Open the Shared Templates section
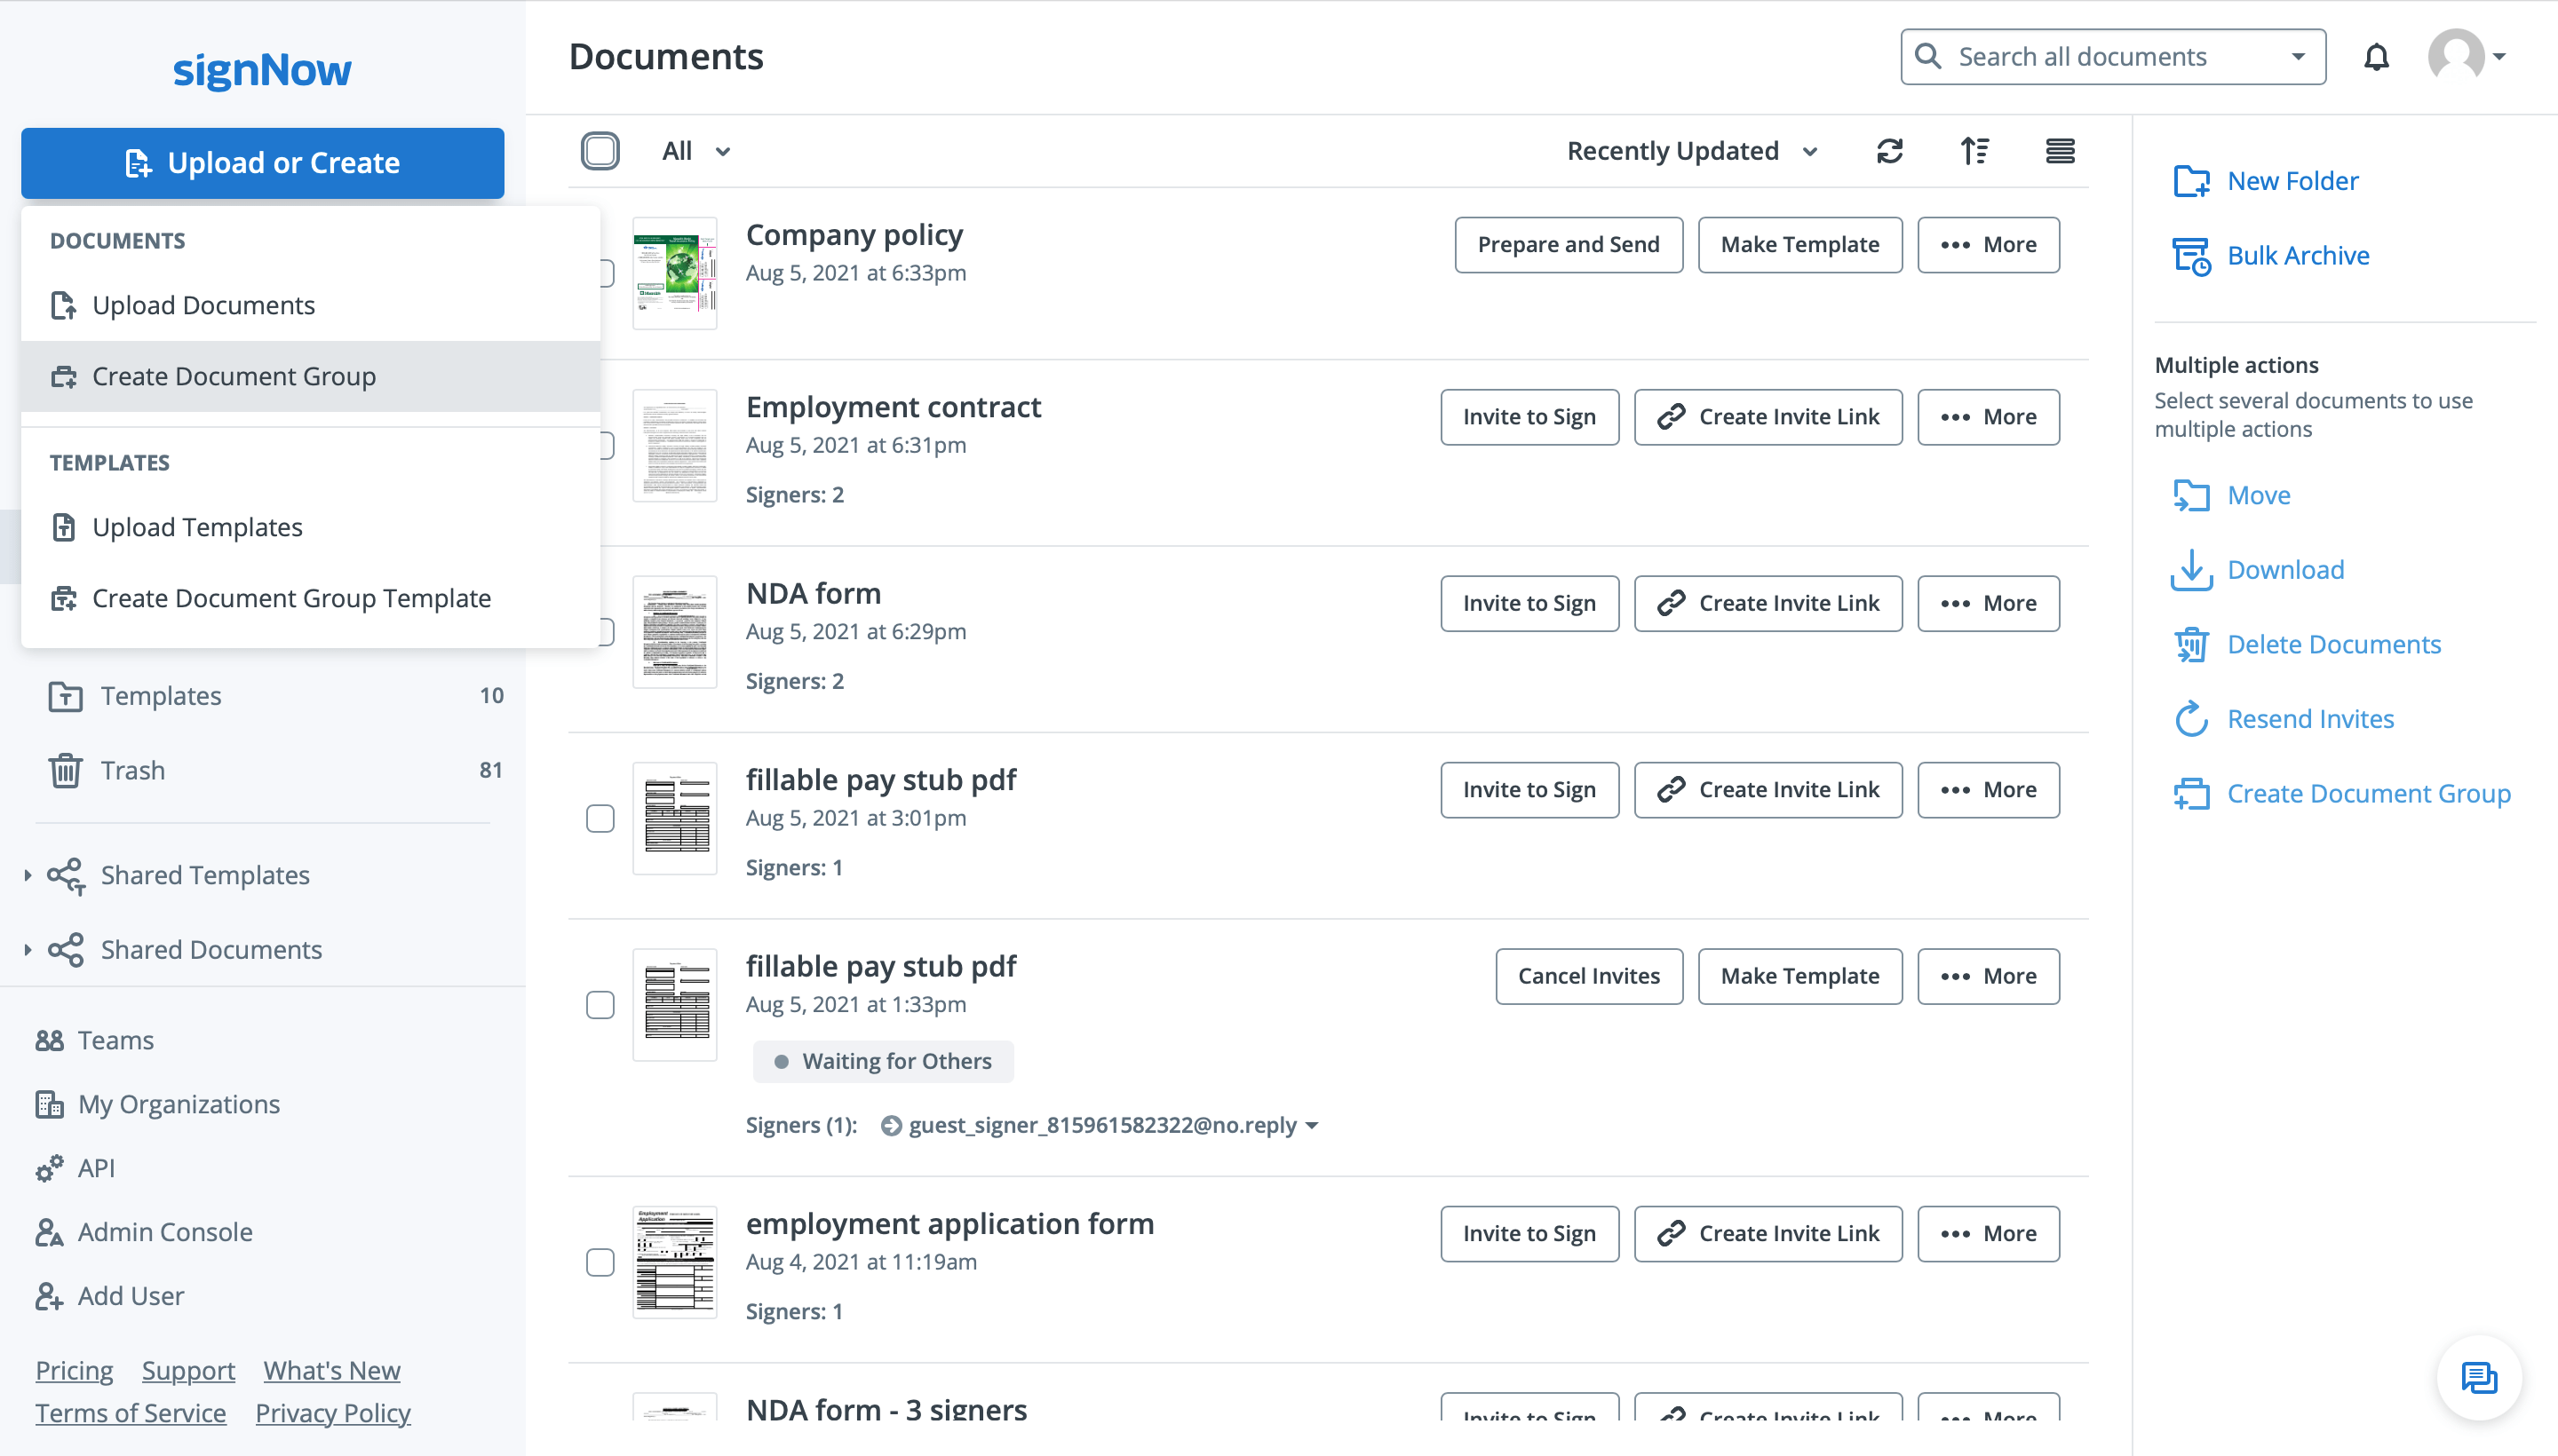 (205, 873)
